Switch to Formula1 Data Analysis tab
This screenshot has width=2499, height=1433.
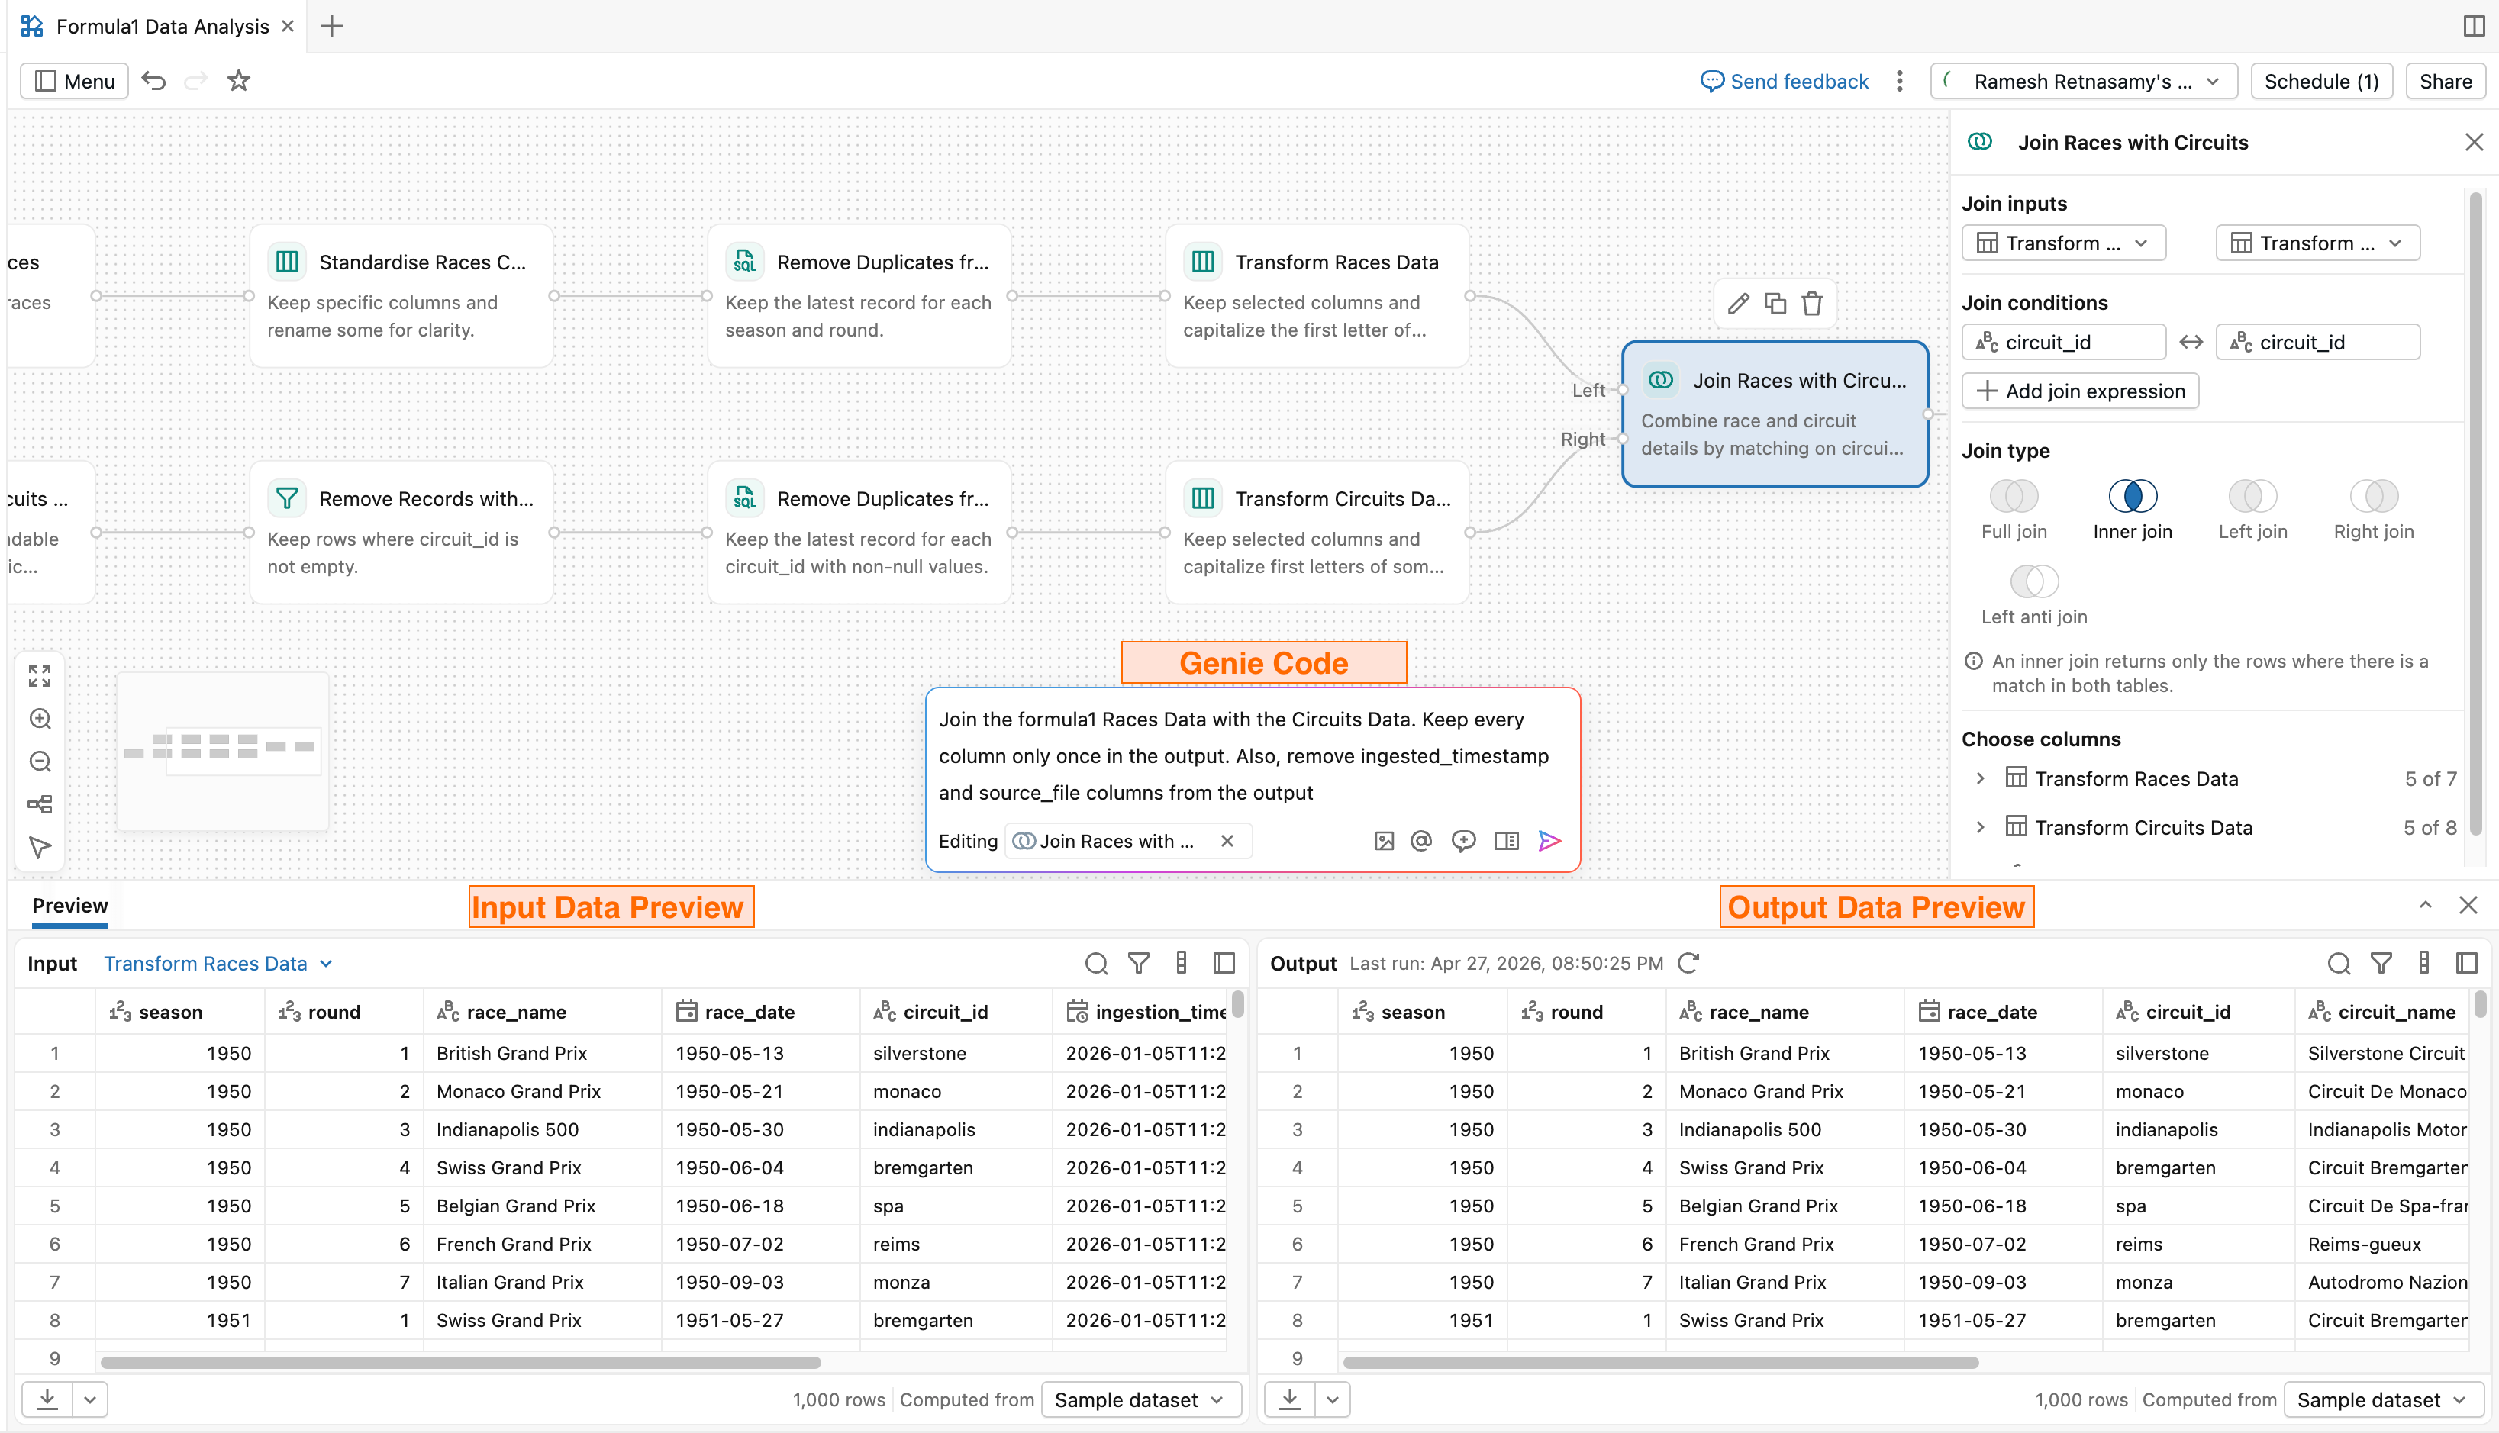[x=157, y=27]
